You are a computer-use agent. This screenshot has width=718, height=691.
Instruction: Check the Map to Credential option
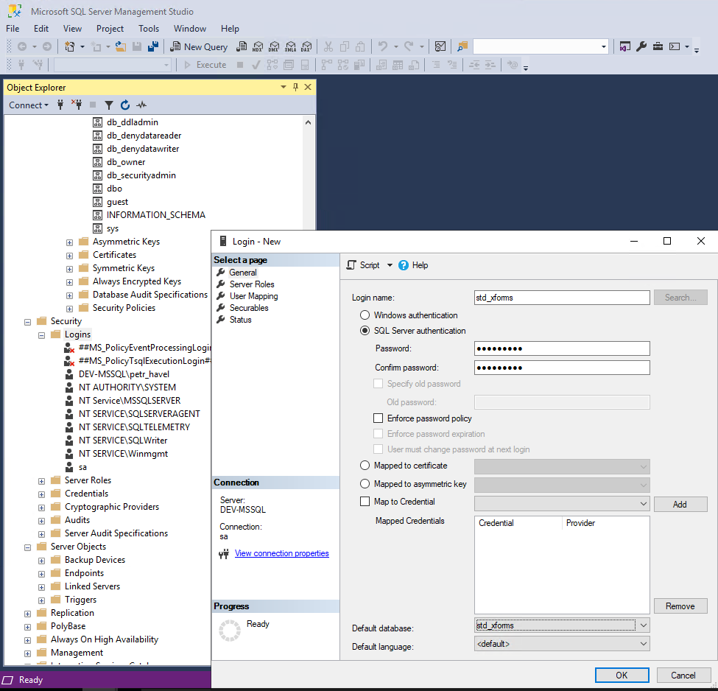tap(365, 500)
